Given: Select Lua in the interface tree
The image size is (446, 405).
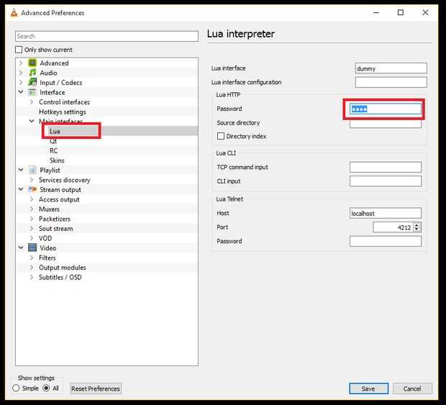Looking at the screenshot, I should tap(55, 131).
